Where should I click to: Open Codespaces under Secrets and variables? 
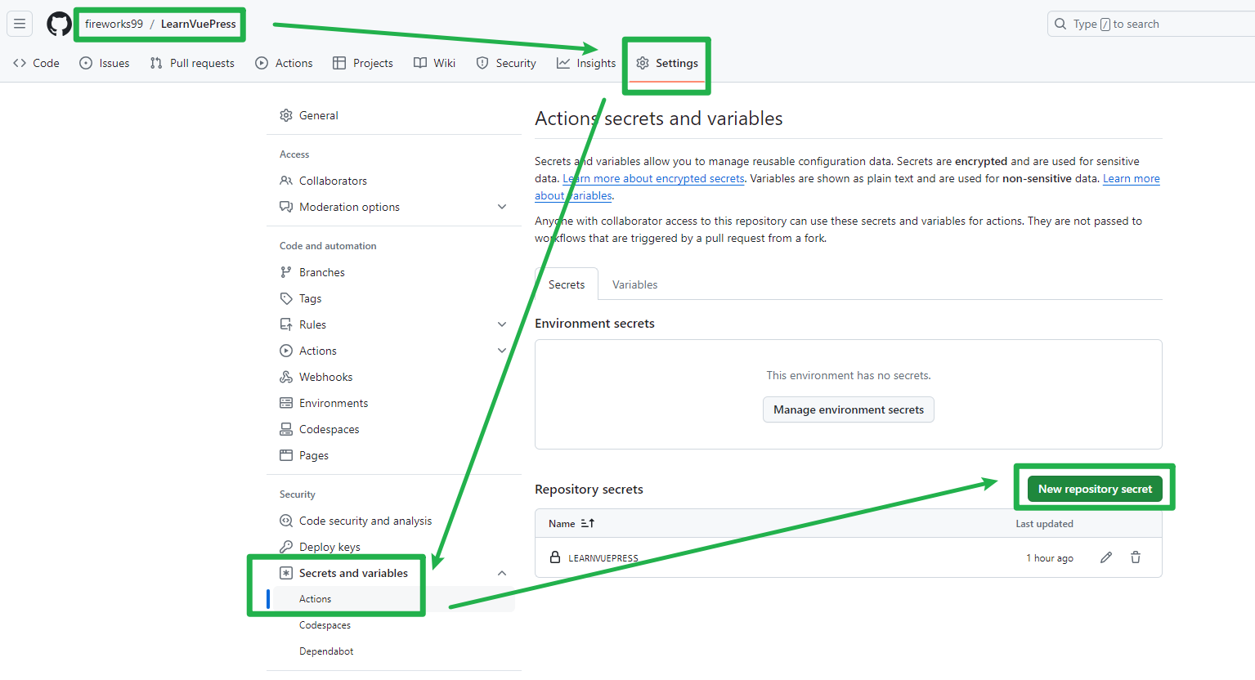point(324,624)
